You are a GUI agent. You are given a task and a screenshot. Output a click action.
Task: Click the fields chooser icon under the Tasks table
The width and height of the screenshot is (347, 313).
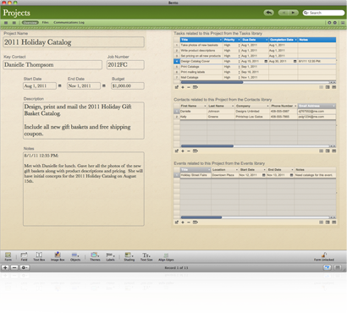(x=195, y=87)
